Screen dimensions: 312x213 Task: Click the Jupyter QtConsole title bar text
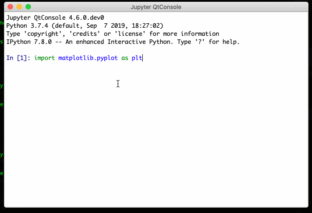(156, 7)
